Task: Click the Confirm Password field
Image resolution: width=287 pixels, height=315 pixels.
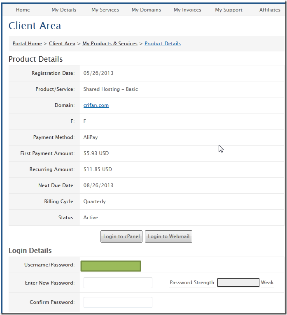Action: click(118, 302)
